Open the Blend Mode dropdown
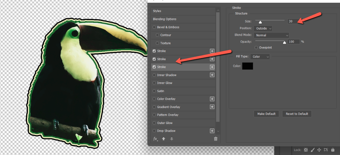This screenshot has width=340, height=155. tap(271, 35)
